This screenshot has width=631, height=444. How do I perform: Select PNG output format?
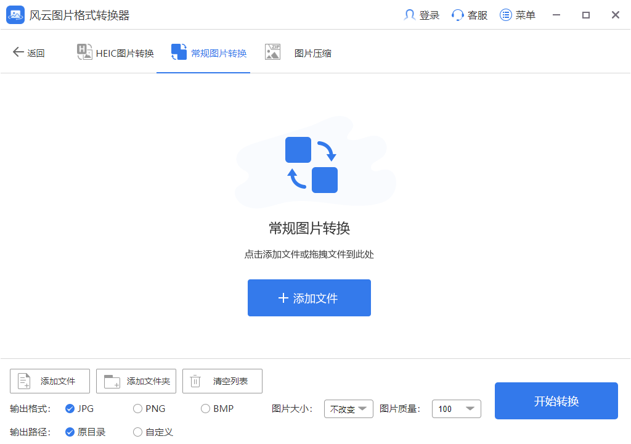coord(137,408)
